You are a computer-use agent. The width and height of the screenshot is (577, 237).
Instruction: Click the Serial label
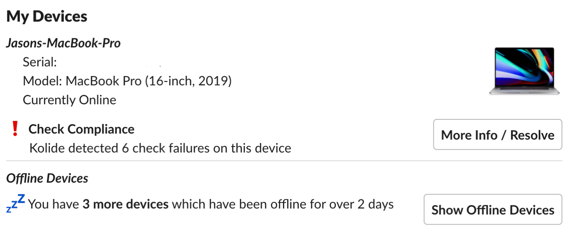click(40, 62)
